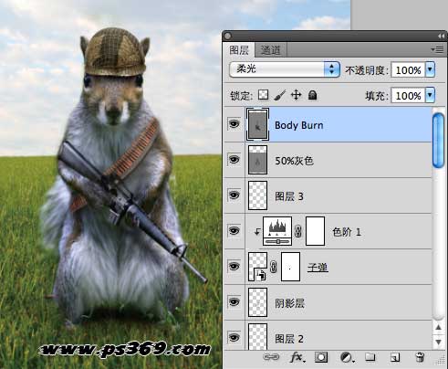Click the 填充 100% input field
This screenshot has height=369, width=448.
408,96
